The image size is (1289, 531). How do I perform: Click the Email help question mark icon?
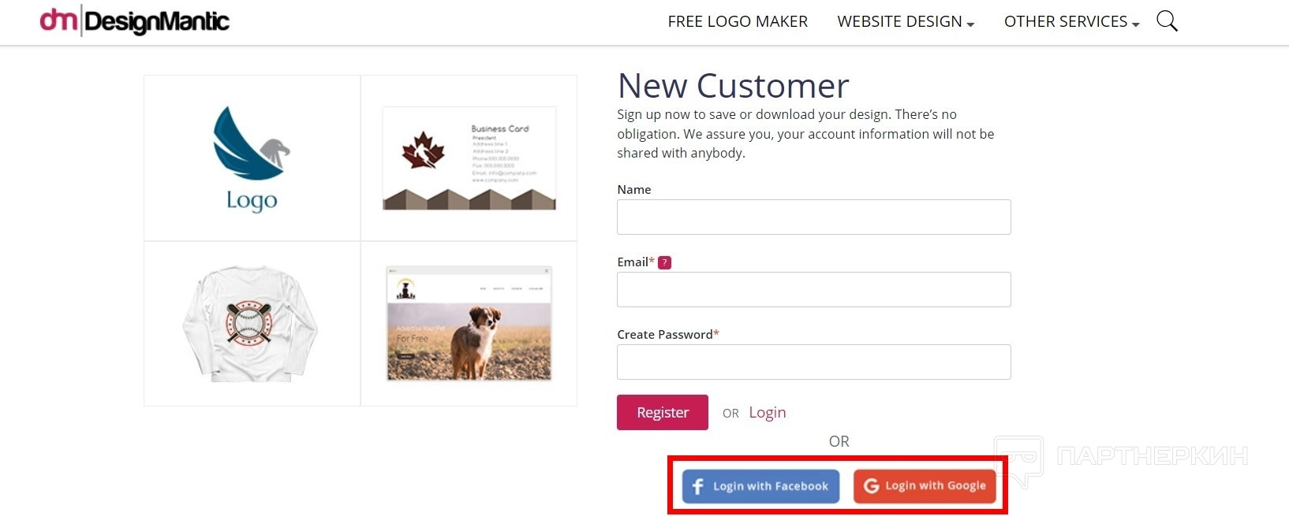[x=664, y=262]
